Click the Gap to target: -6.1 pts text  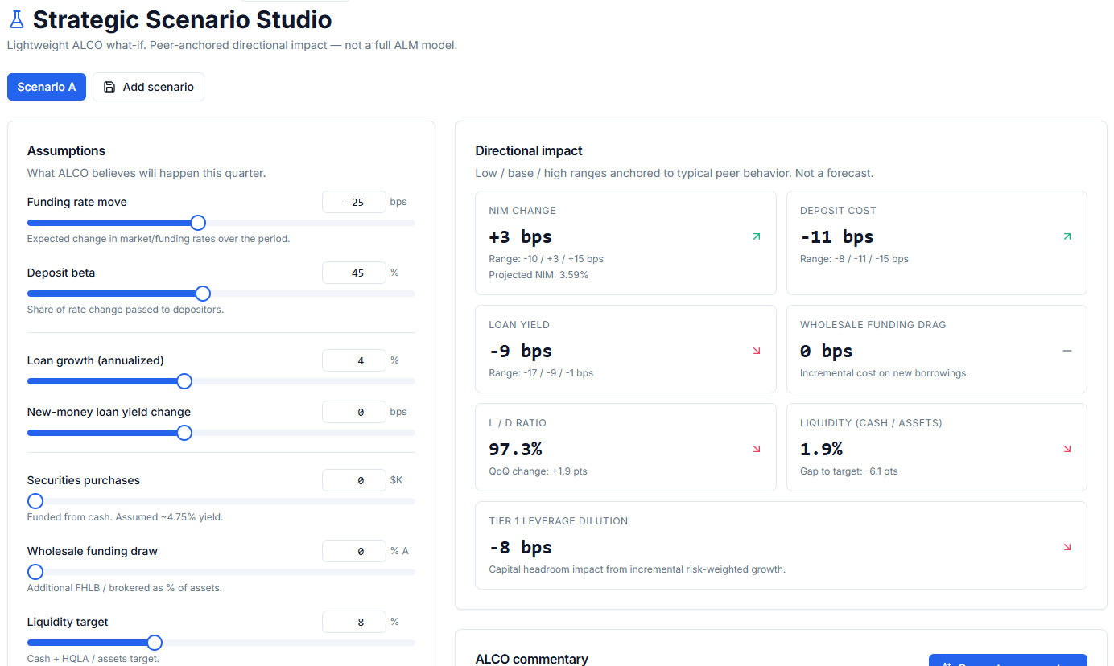click(849, 471)
